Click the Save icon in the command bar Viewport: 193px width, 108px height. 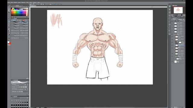pyautogui.click(x=33, y=4)
